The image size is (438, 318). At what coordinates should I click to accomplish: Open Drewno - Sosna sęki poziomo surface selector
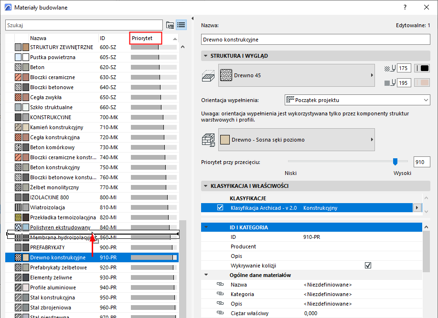coord(296,140)
